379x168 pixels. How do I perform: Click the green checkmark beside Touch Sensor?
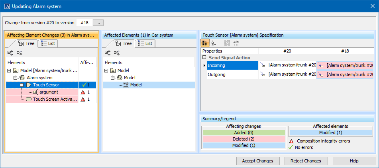point(83,85)
